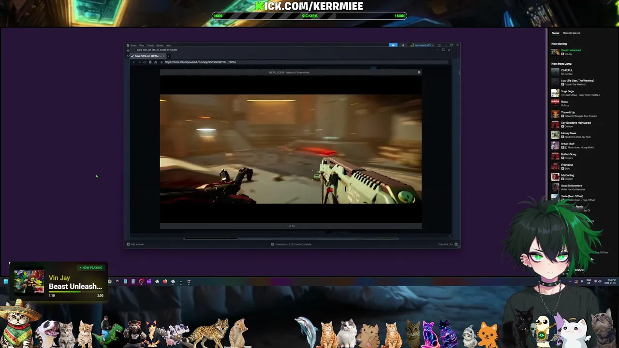Open the Windows Start menu
This screenshot has height=348, width=619.
coord(6,281)
